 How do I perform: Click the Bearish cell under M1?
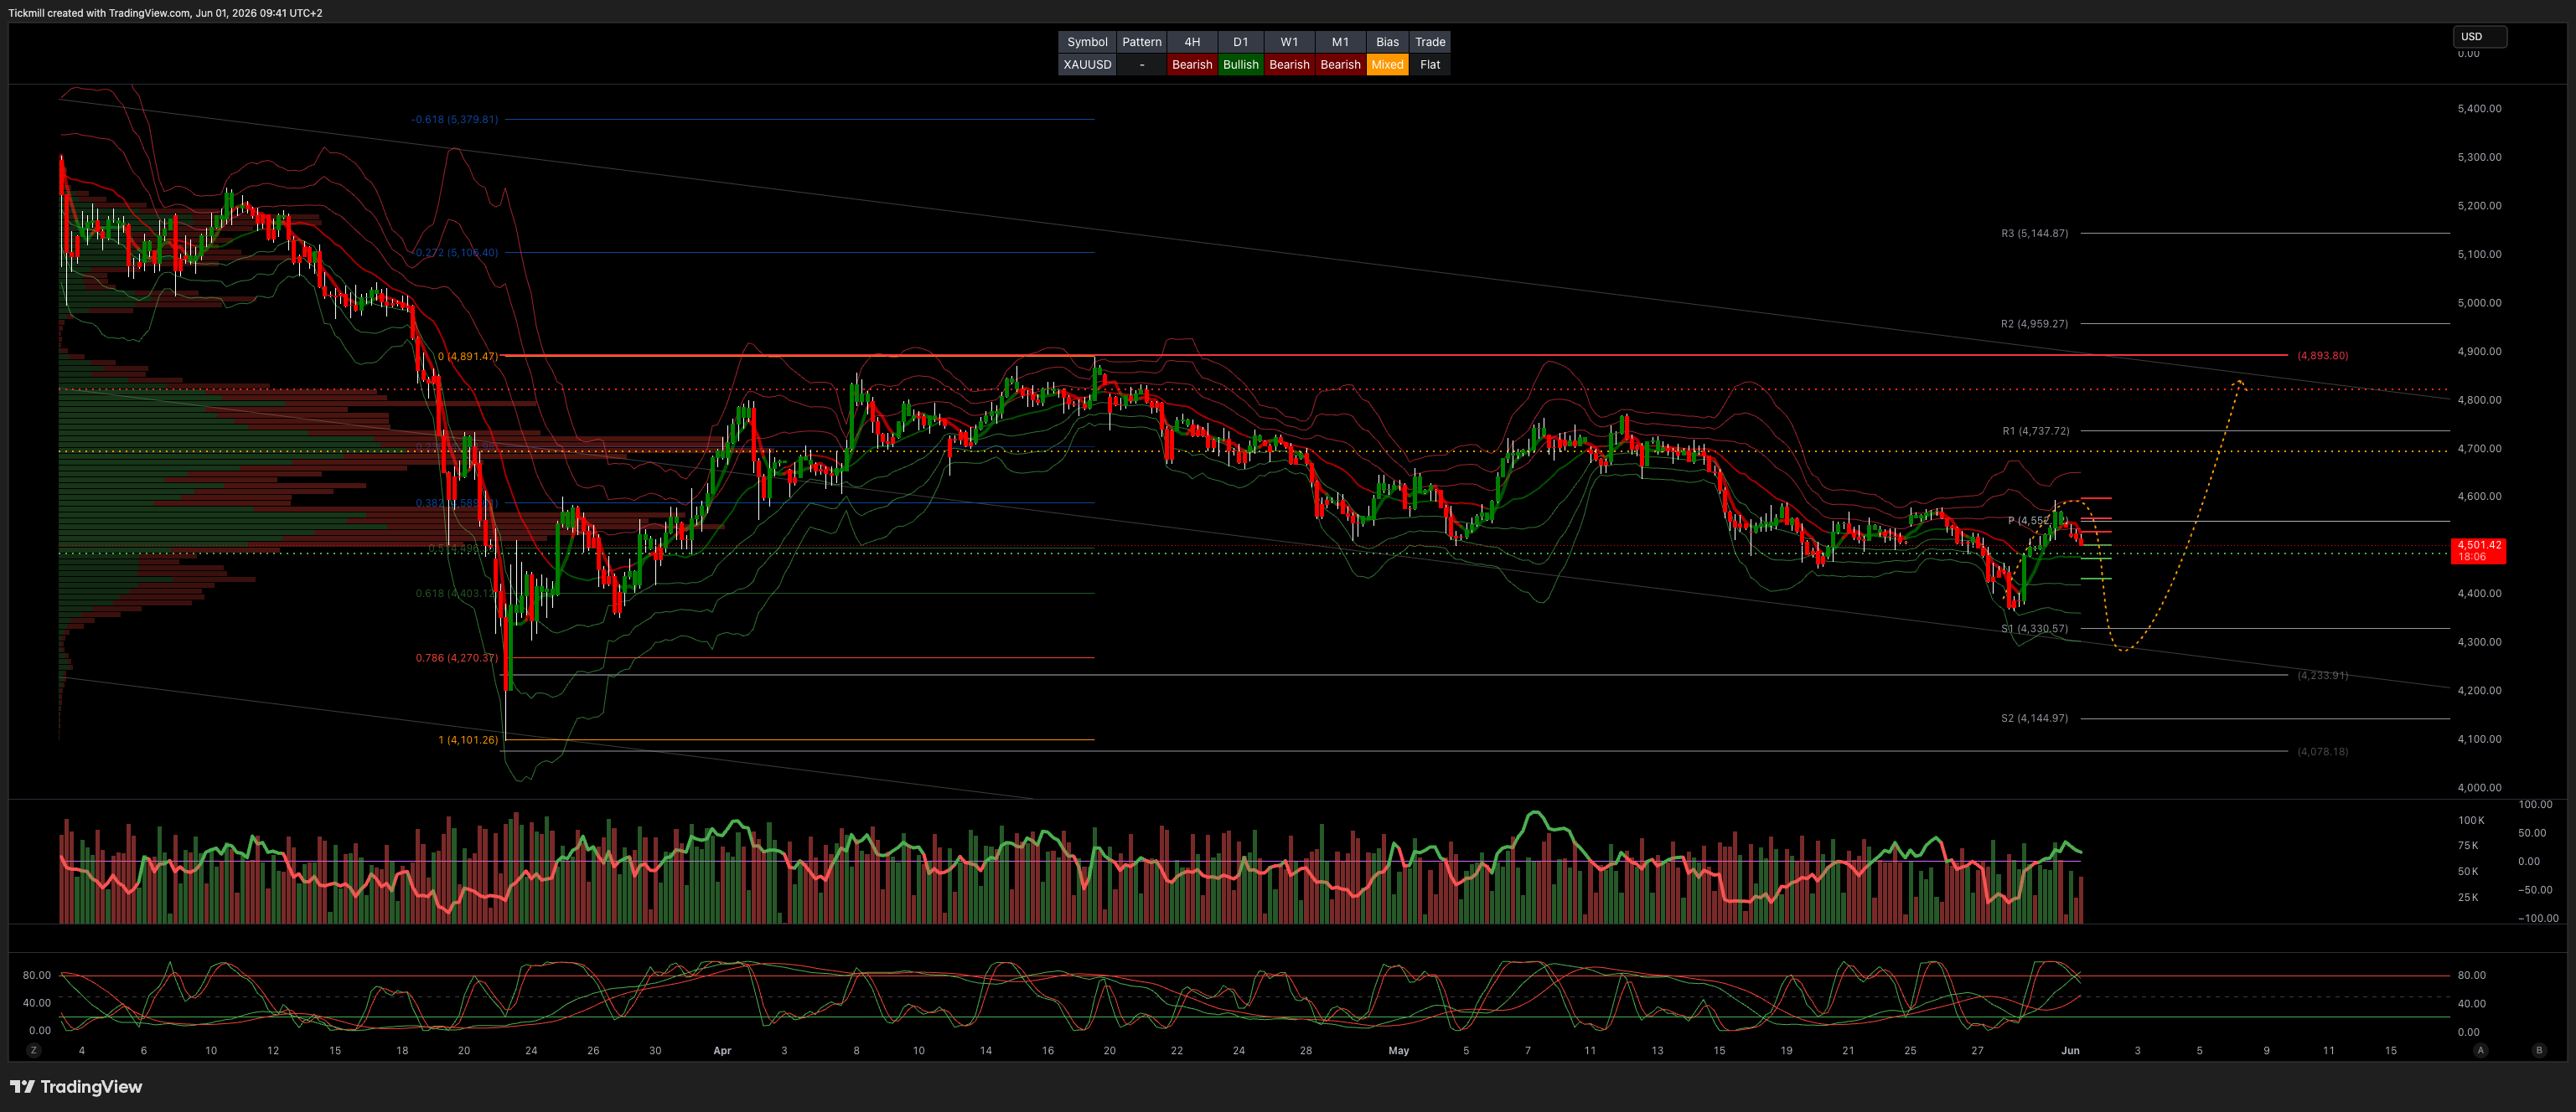tap(1340, 65)
